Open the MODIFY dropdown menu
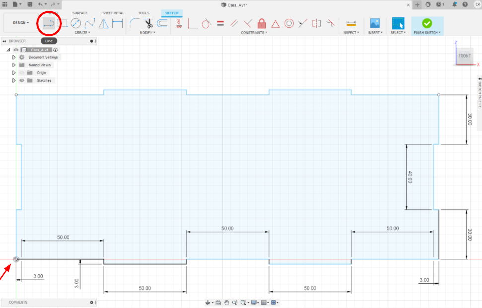 pyautogui.click(x=147, y=33)
